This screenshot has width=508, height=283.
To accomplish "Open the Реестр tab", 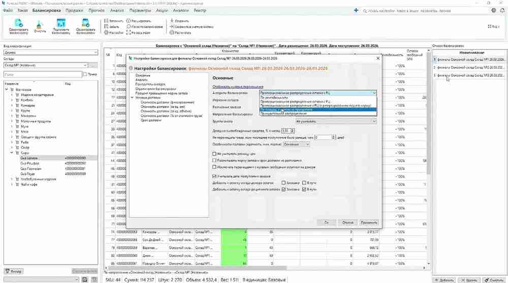I will pos(200,10).
